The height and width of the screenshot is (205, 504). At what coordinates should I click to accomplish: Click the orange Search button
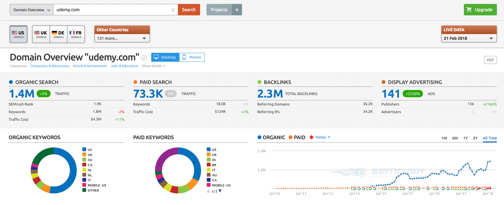tap(189, 10)
